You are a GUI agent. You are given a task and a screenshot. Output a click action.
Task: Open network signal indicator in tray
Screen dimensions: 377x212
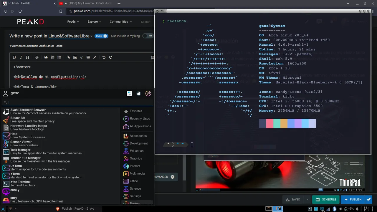click(328, 209)
